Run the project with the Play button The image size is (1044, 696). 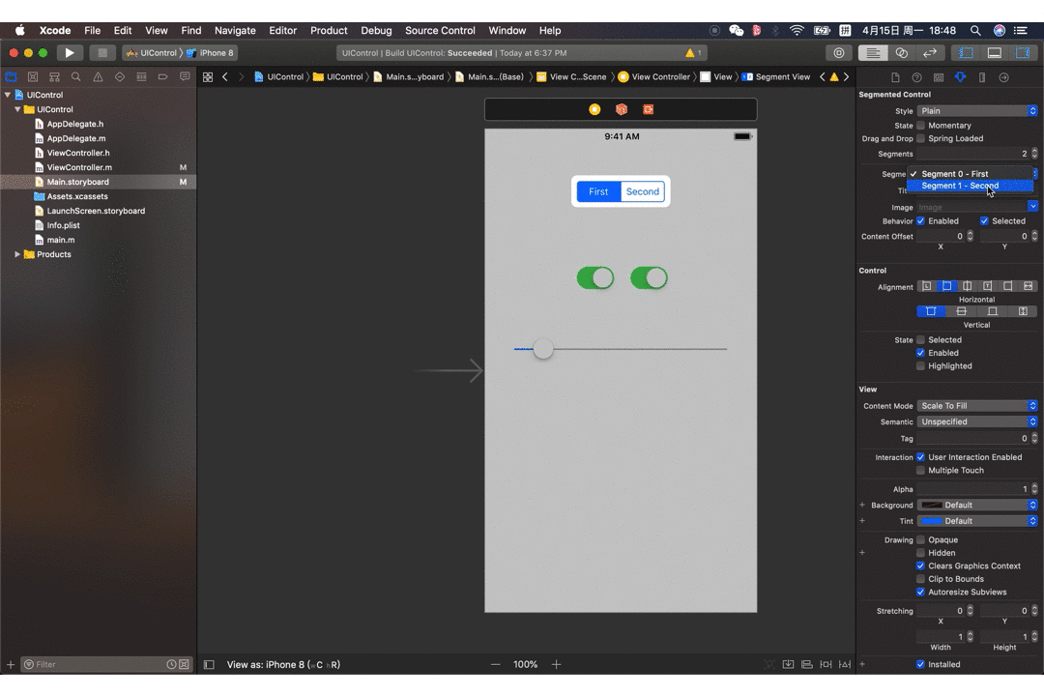pos(70,52)
